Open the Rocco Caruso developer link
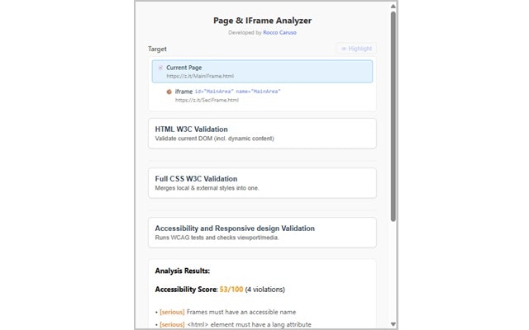Image resolution: width=529 pixels, height=330 pixels. 279,33
